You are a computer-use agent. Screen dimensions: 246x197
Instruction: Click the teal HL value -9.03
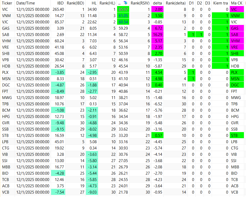pos(92,192)
